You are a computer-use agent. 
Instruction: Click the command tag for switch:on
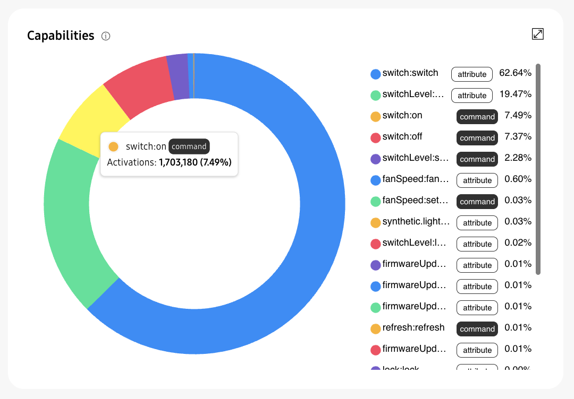click(477, 117)
